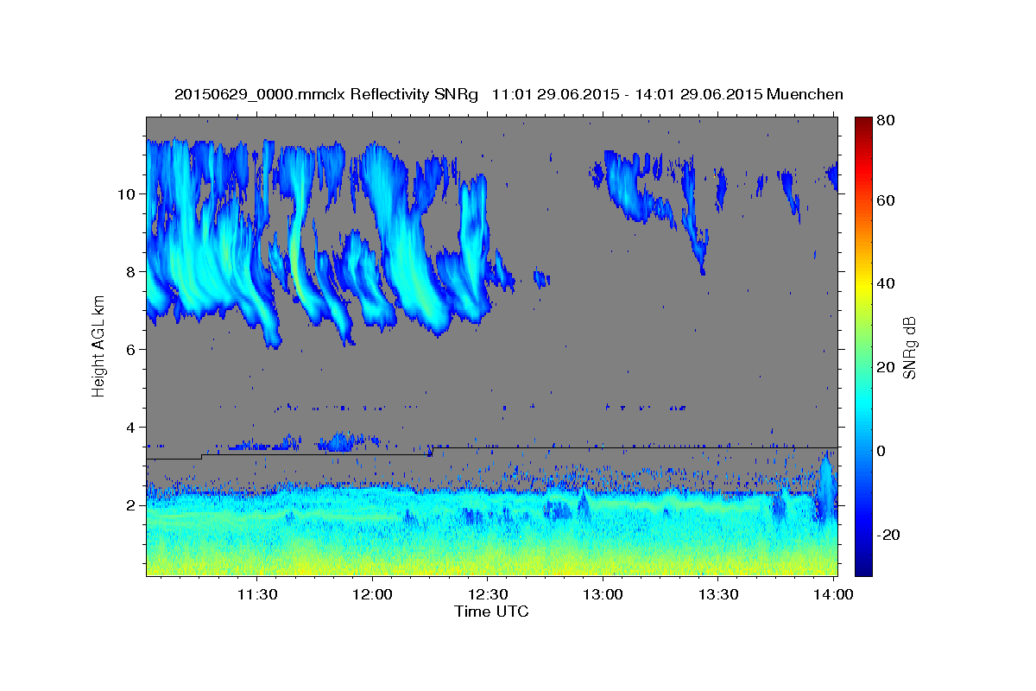1036x691 pixels.
Task: Click the colorbar value "20"
Action: point(886,368)
